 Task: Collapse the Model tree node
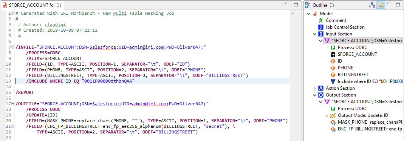tap(308, 14)
